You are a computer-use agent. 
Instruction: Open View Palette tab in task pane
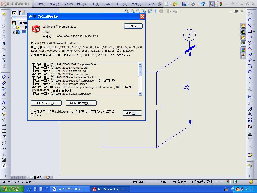243,43
